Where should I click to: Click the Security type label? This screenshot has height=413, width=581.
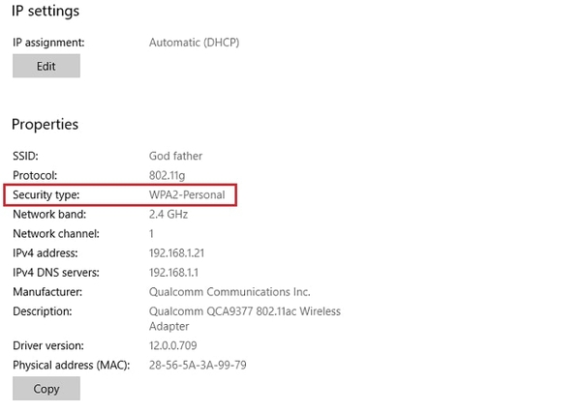point(46,195)
